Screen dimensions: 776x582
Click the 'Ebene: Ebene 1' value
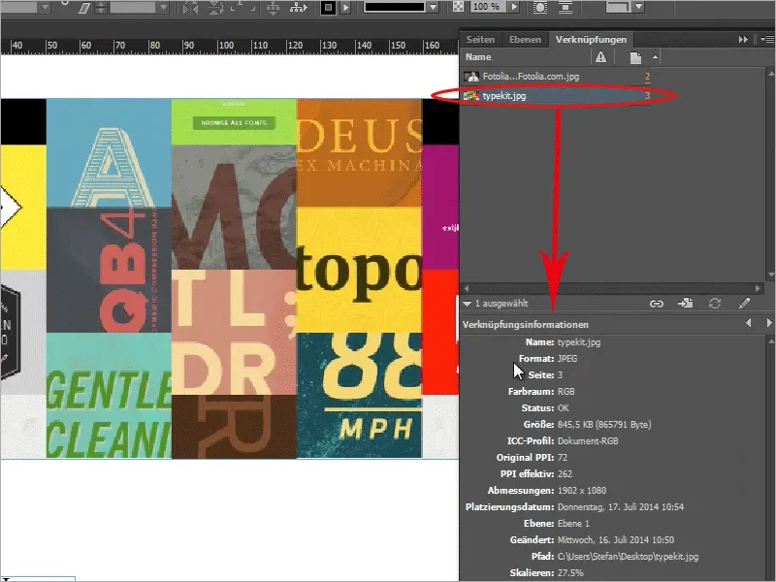pyautogui.click(x=573, y=523)
